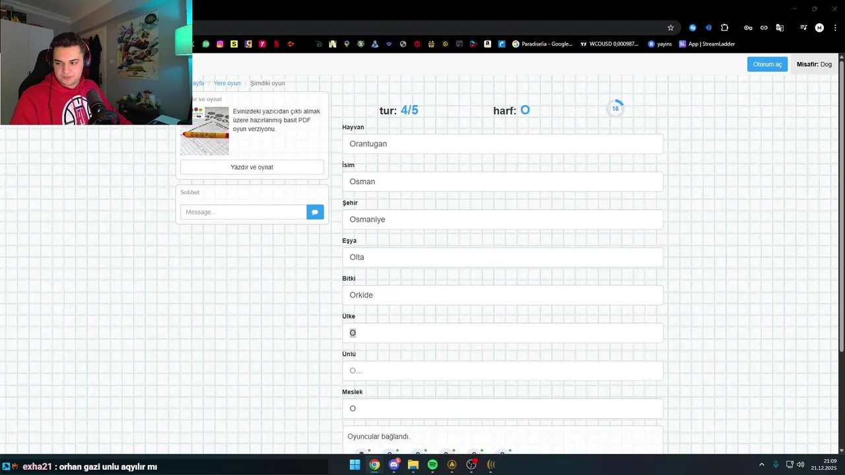Click the Hayvan field containing Orantugan
Viewport: 845px width, 475px height.
point(502,144)
